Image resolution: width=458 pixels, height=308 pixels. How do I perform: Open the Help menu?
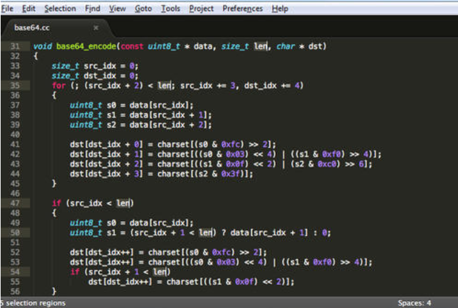tap(280, 9)
